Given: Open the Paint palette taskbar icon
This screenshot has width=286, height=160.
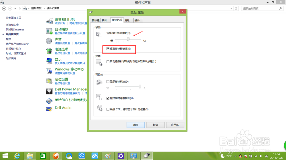Looking at the screenshot, I should point(108,156).
